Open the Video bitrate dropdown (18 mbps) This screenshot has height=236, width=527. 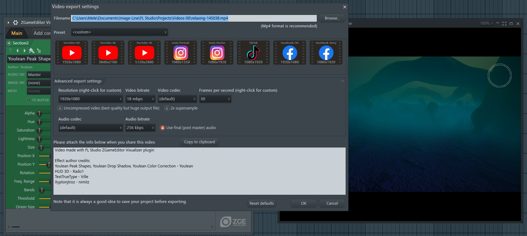pos(140,99)
